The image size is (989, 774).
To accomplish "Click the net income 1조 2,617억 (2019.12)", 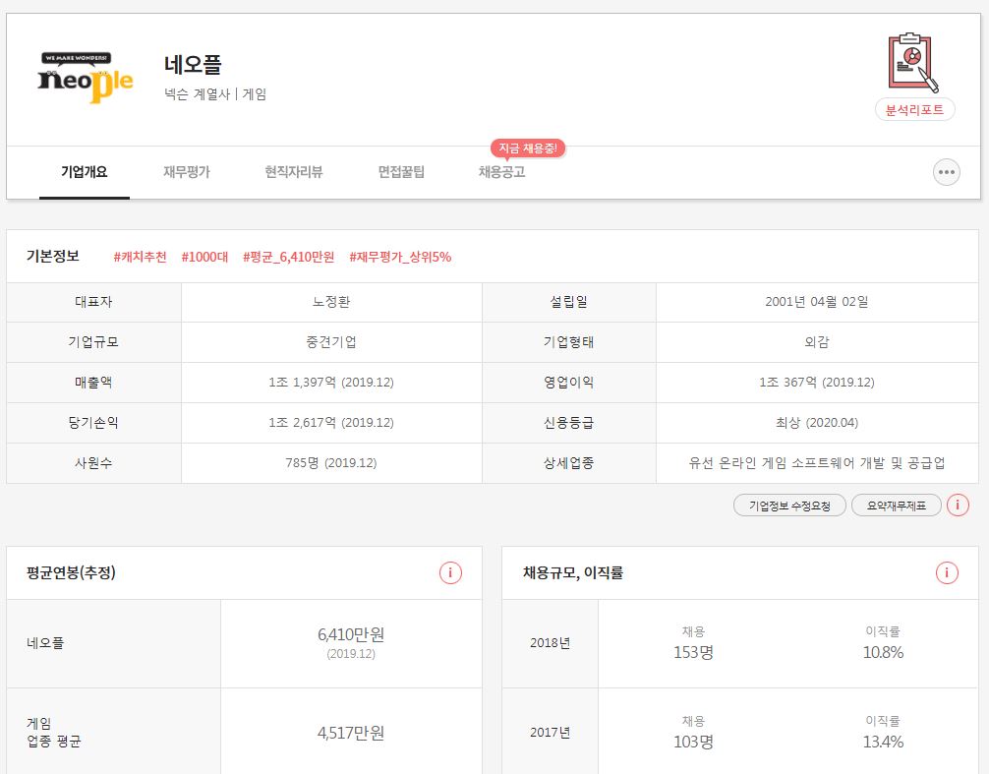I will [331, 423].
